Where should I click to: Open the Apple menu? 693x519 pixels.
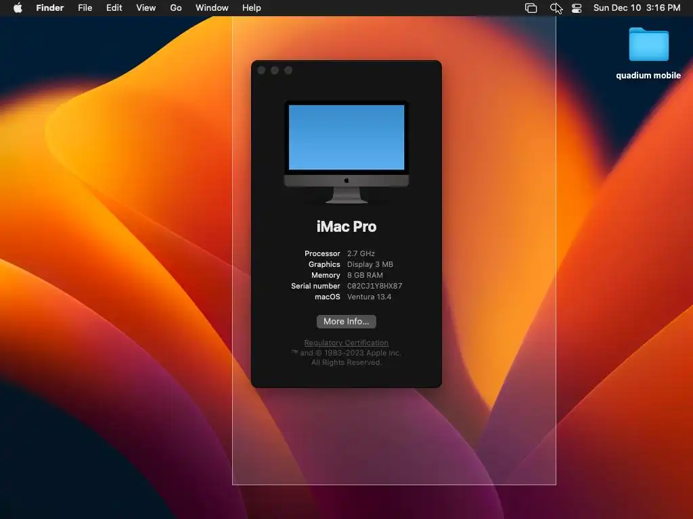(18, 8)
